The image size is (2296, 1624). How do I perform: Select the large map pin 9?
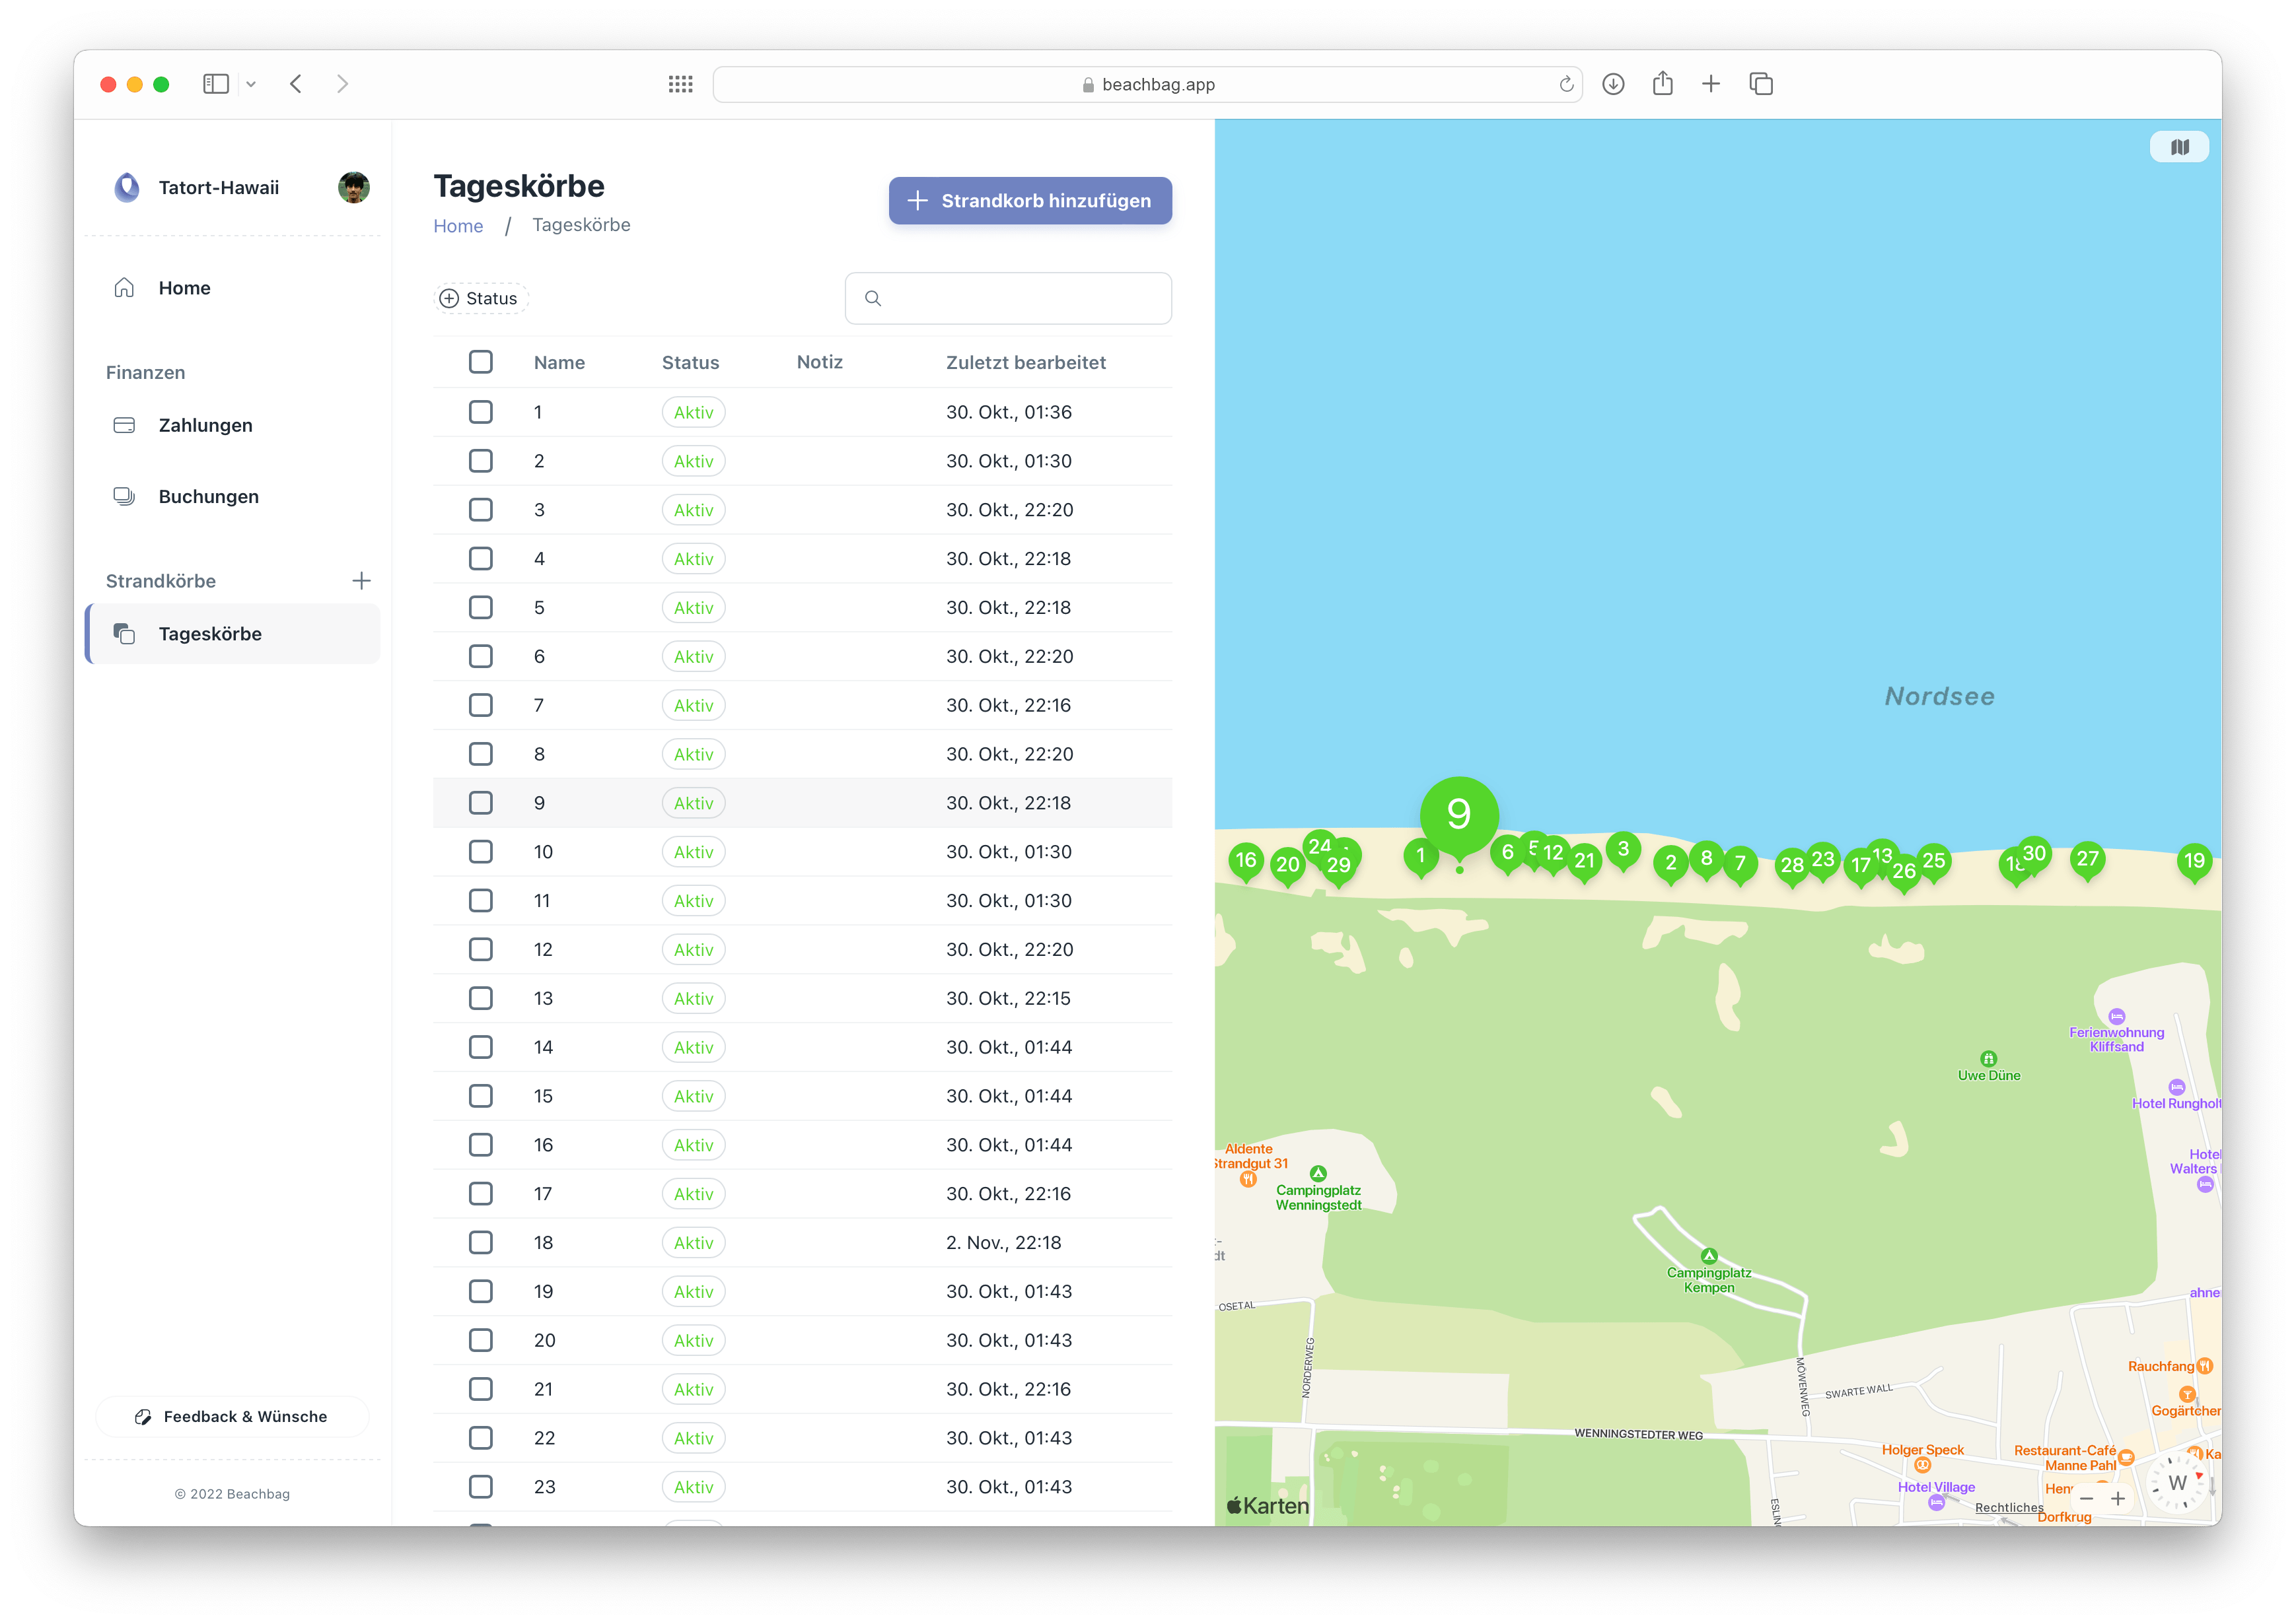[1458, 813]
